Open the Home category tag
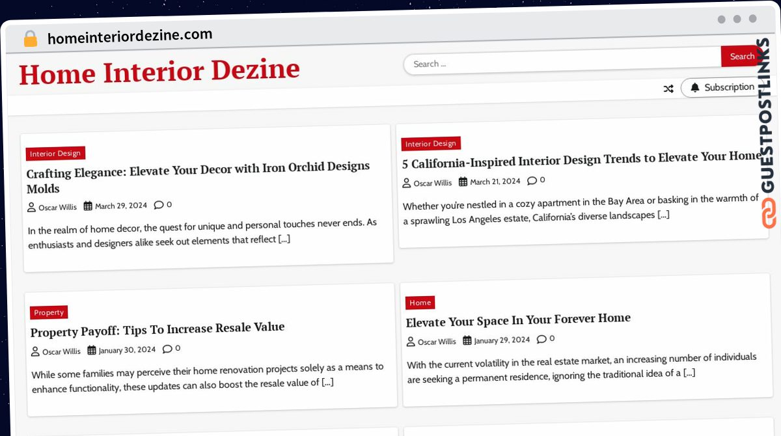This screenshot has width=781, height=436. (x=420, y=303)
